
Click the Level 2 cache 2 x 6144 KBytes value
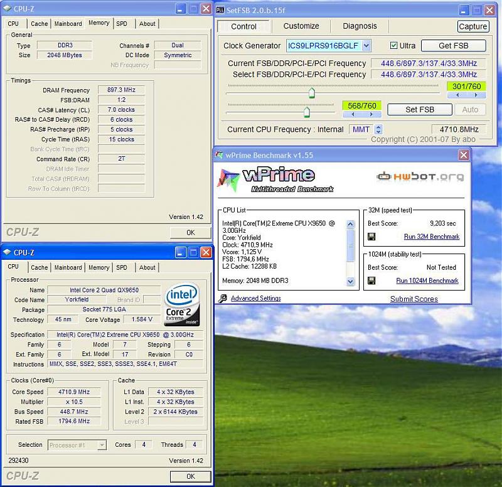(176, 412)
